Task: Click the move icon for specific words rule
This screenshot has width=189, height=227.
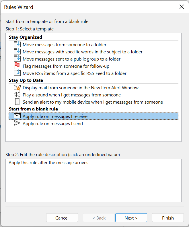Action: [17, 51]
